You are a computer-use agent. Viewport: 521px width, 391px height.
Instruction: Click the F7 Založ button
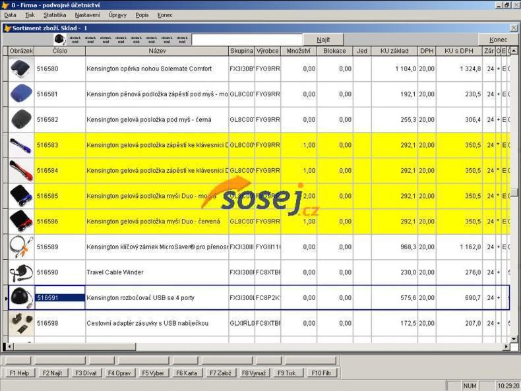pyautogui.click(x=220, y=373)
